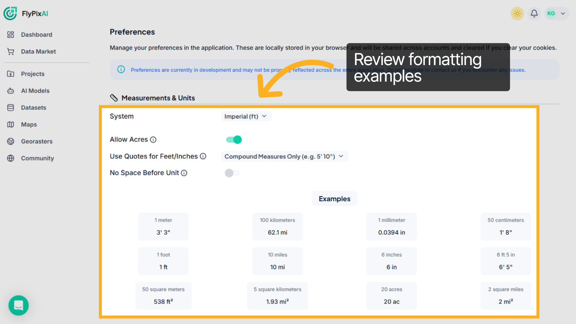
Task: Select the 1 millimeter example card
Action: click(x=391, y=226)
